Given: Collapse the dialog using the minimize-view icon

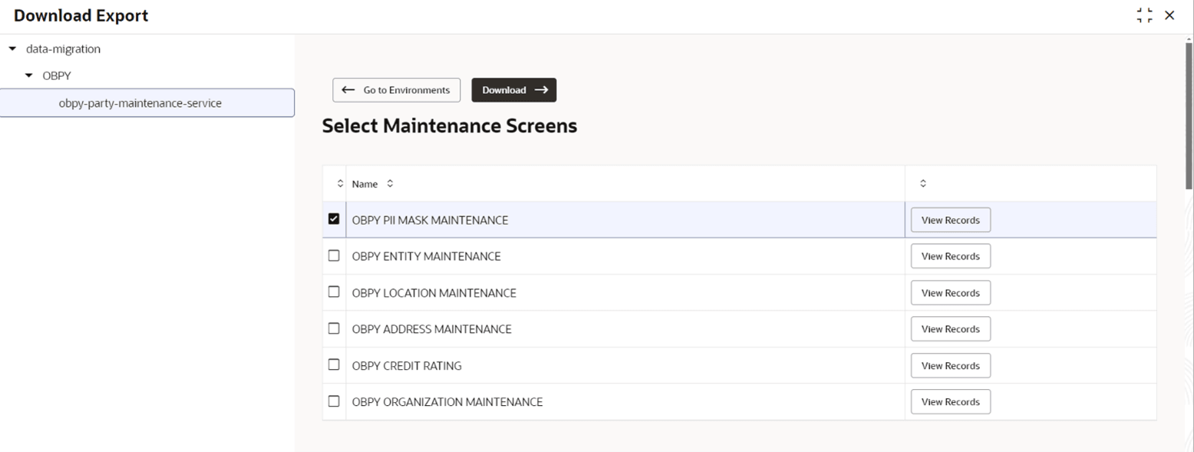Looking at the screenshot, I should tap(1145, 15).
